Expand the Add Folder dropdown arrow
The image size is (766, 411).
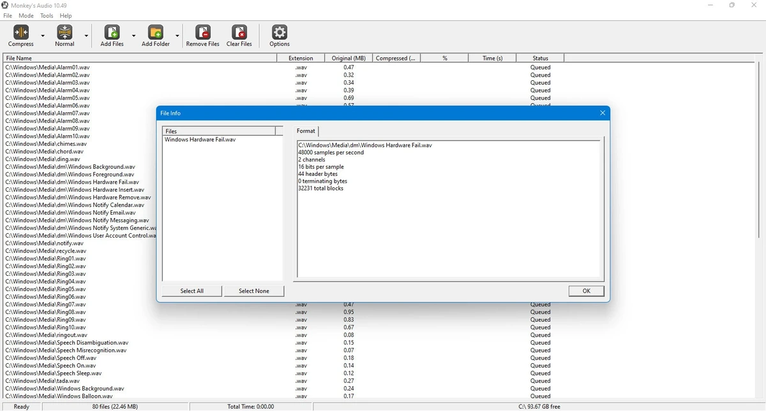point(177,36)
